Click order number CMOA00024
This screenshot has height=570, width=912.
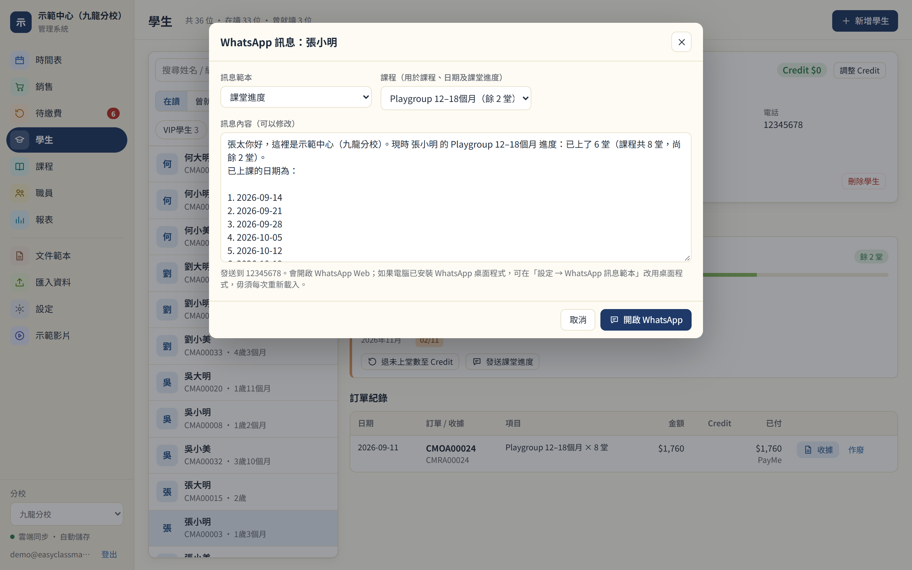tap(451, 448)
